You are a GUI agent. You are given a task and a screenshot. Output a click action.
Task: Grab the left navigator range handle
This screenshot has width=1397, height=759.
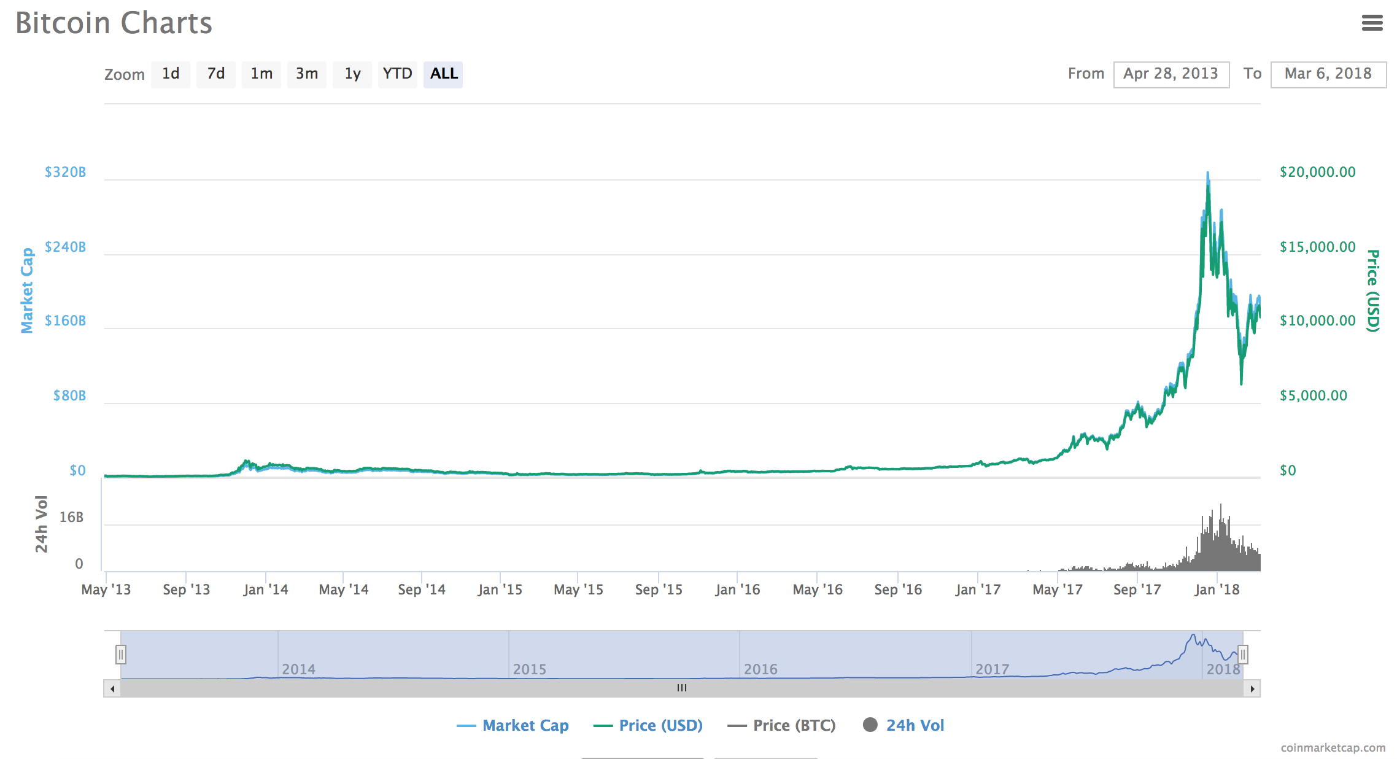click(x=121, y=655)
